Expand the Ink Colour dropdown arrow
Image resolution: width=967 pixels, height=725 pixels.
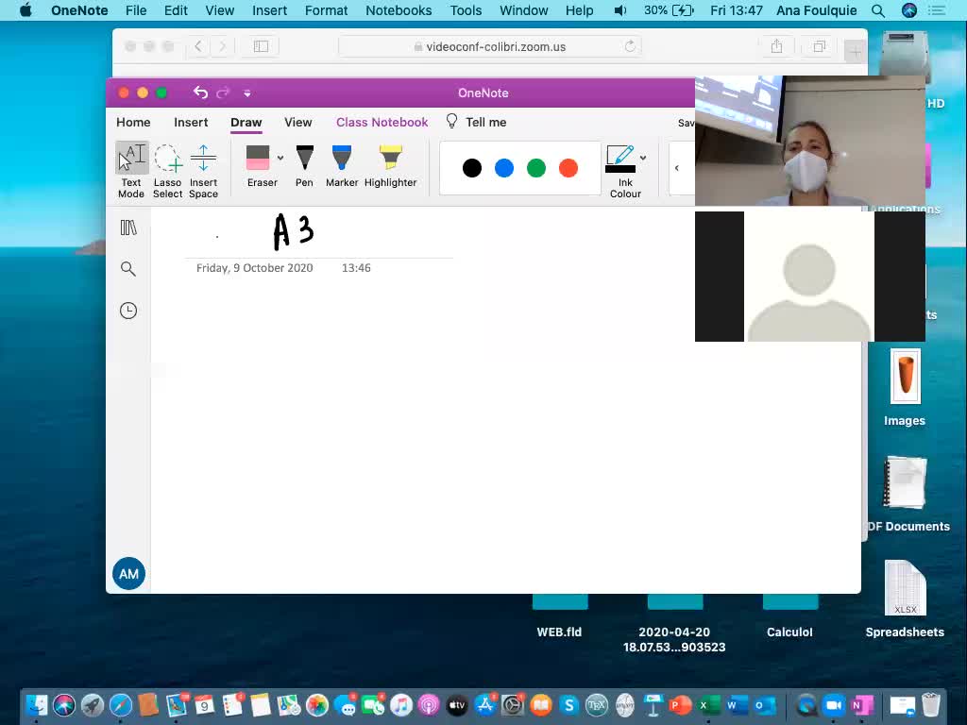tap(643, 158)
